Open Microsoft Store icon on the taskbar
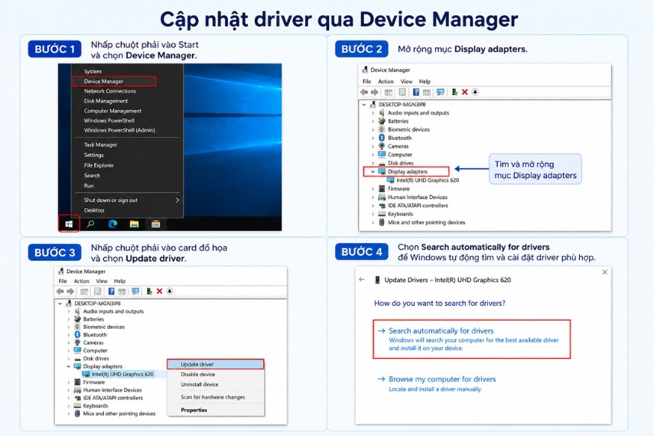This screenshot has width=654, height=436. pos(155,224)
